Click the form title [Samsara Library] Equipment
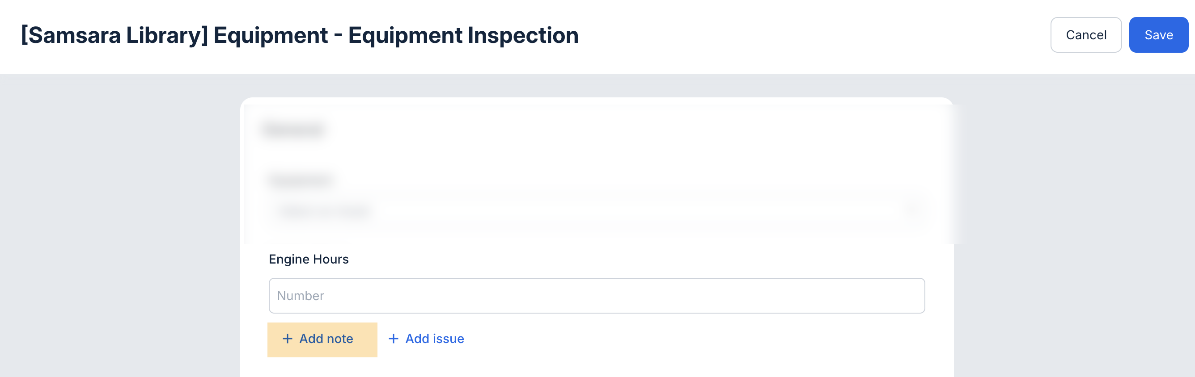Screen dimensions: 1195x377 pyautogui.click(x=298, y=34)
